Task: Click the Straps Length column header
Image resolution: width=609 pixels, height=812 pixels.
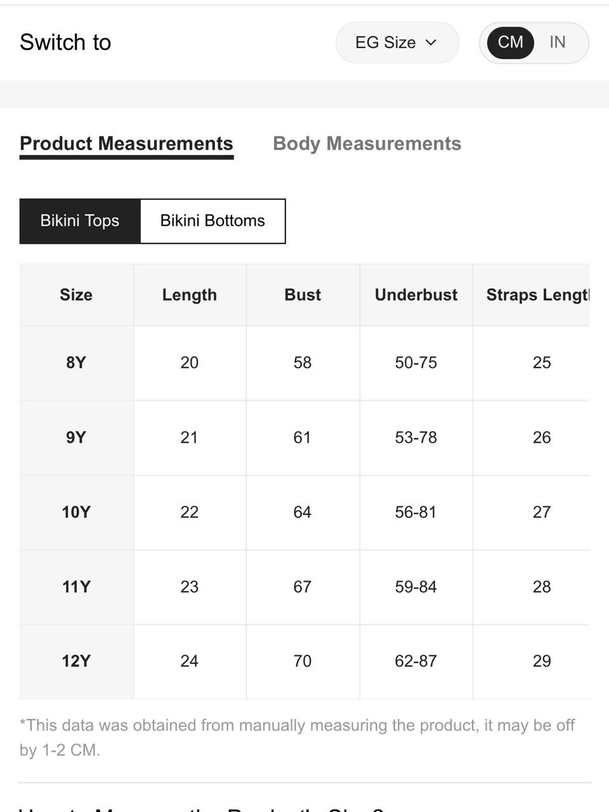Action: click(x=538, y=295)
